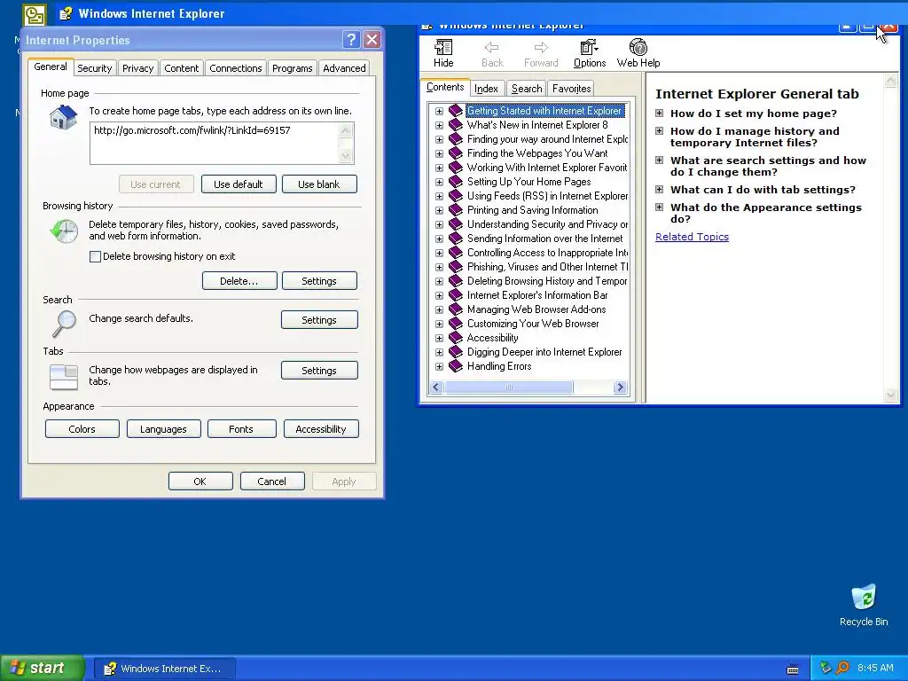
Task: Open the Related Topics link
Action: 692,237
